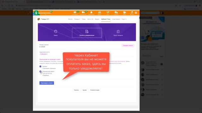Screen dimensions: 202x113
Task: Click the Пункт выдачи clipboard icon
Action: click(x=118, y=31)
